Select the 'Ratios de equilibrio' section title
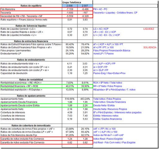The image size is (159, 149). coord(31,6)
